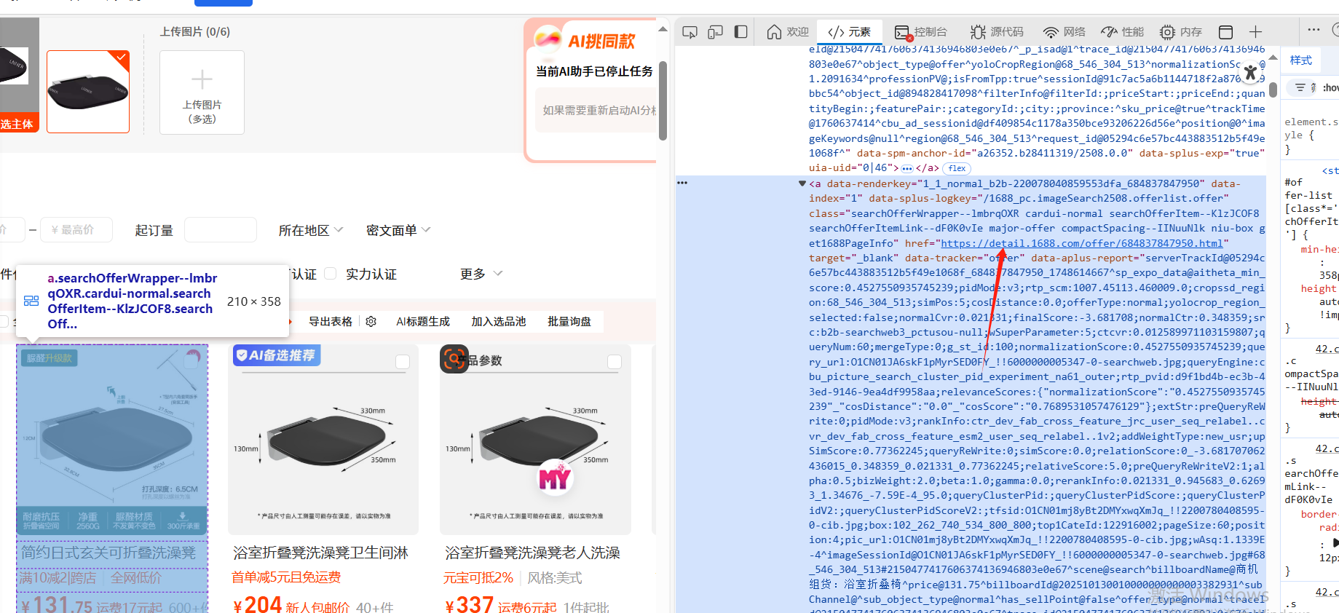Click the accessibility figure icon in Elements panel
This screenshot has height=613, width=1339.
click(x=1250, y=72)
